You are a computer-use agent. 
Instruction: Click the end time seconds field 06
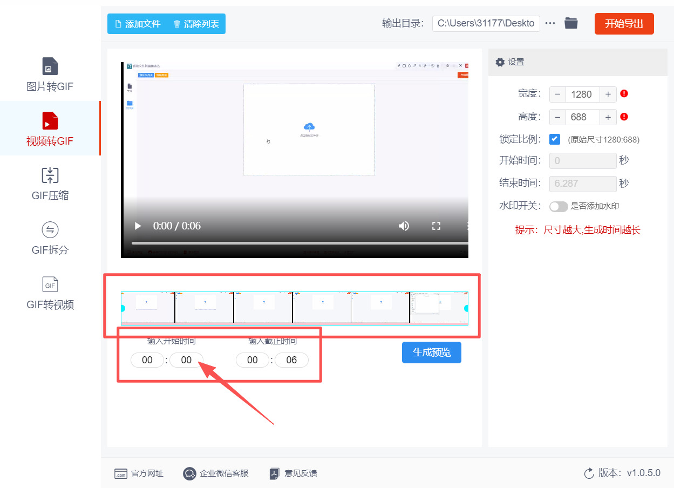pyautogui.click(x=291, y=360)
